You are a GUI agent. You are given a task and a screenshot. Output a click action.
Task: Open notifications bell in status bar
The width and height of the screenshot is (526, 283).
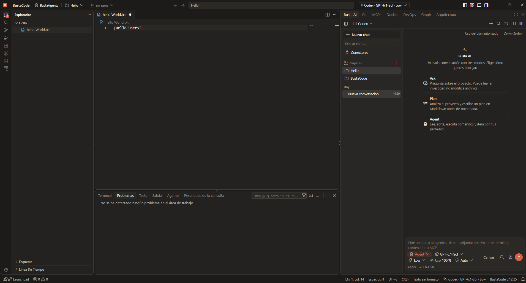pos(523,279)
